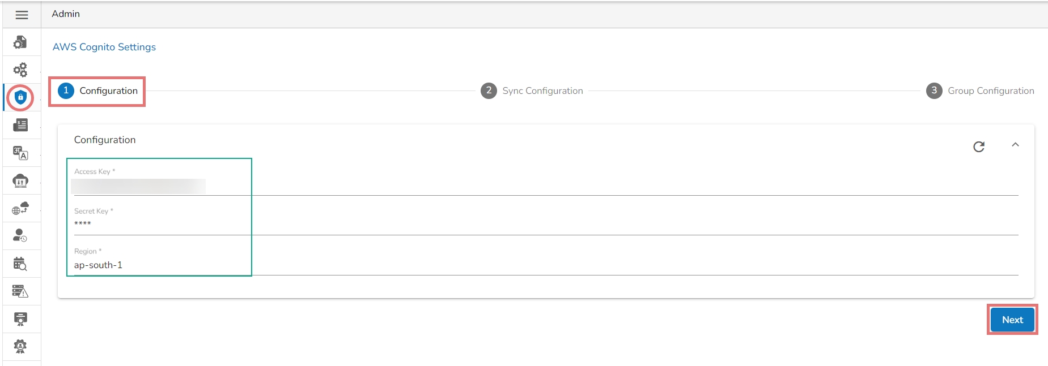Screen dimensions: 1048x366
Task: Click the translate language sidebar icon
Action: tap(20, 153)
